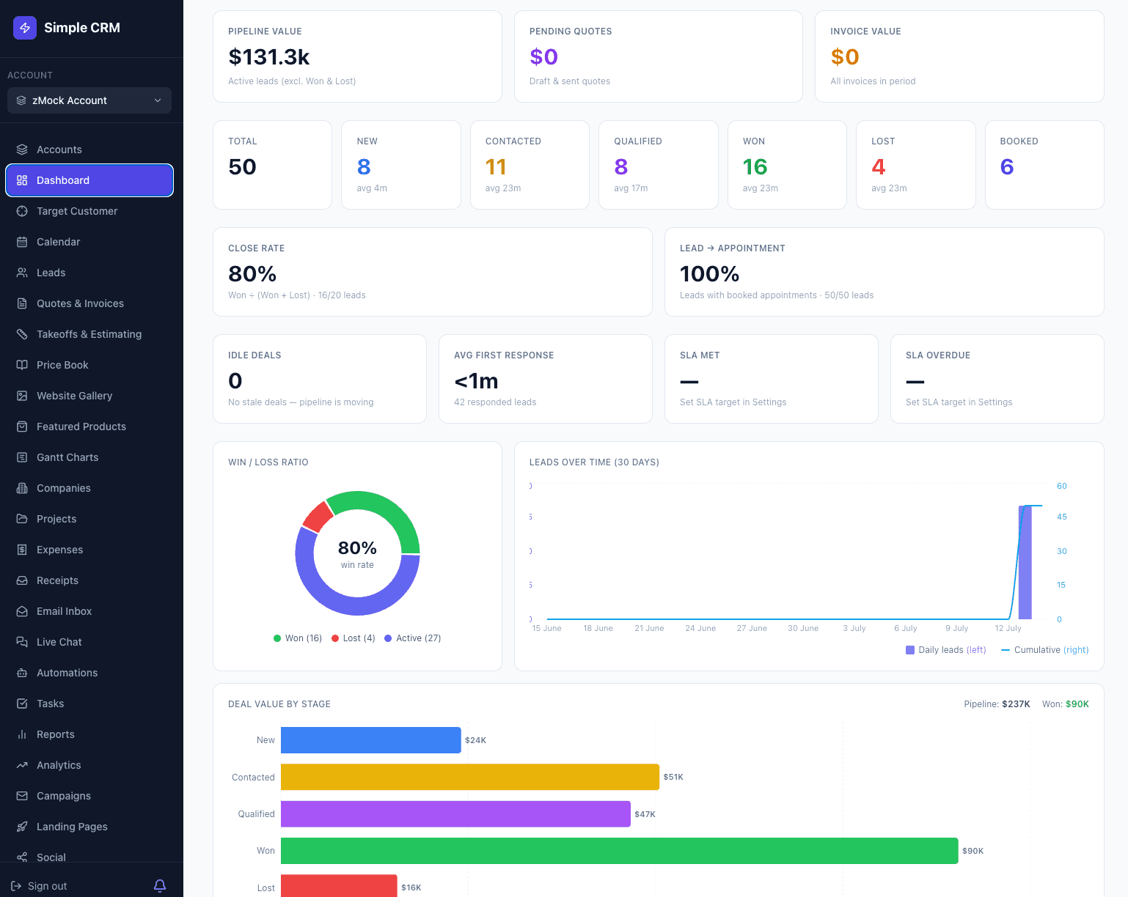This screenshot has width=1128, height=897.
Task: Click the Analytics trend icon
Action: 22,765
